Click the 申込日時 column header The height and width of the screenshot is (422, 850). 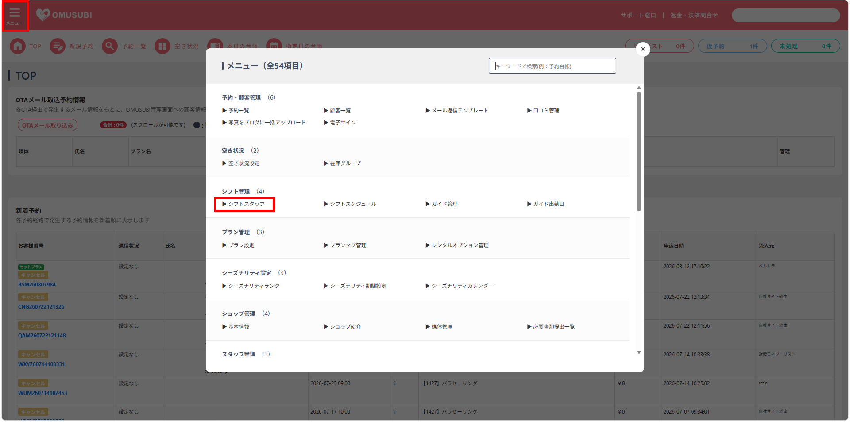pyautogui.click(x=673, y=246)
